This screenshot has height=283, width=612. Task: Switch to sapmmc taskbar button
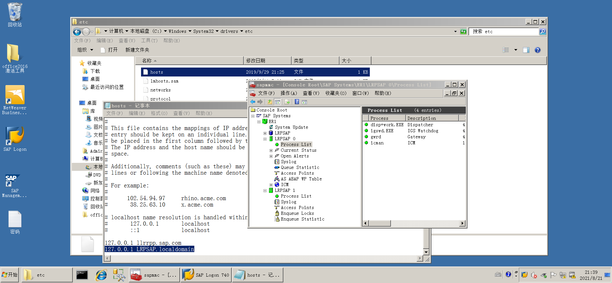tap(154, 275)
